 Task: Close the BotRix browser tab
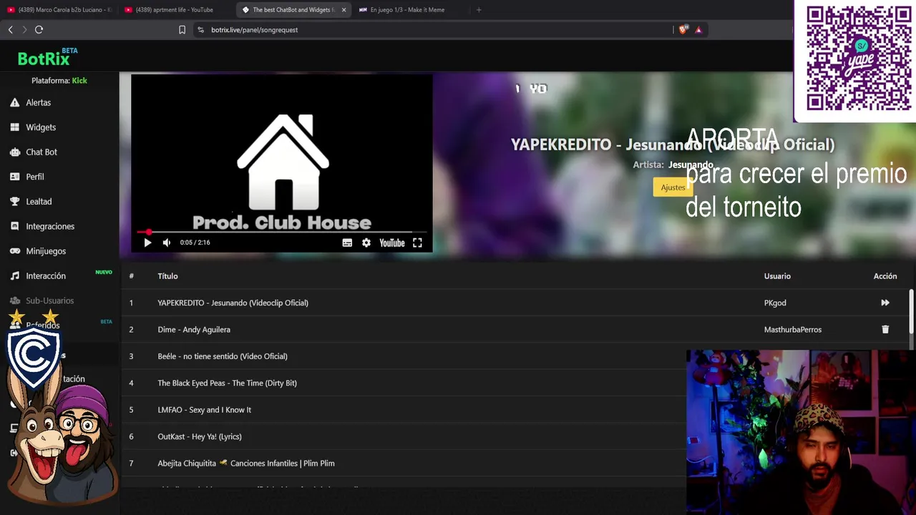(343, 10)
